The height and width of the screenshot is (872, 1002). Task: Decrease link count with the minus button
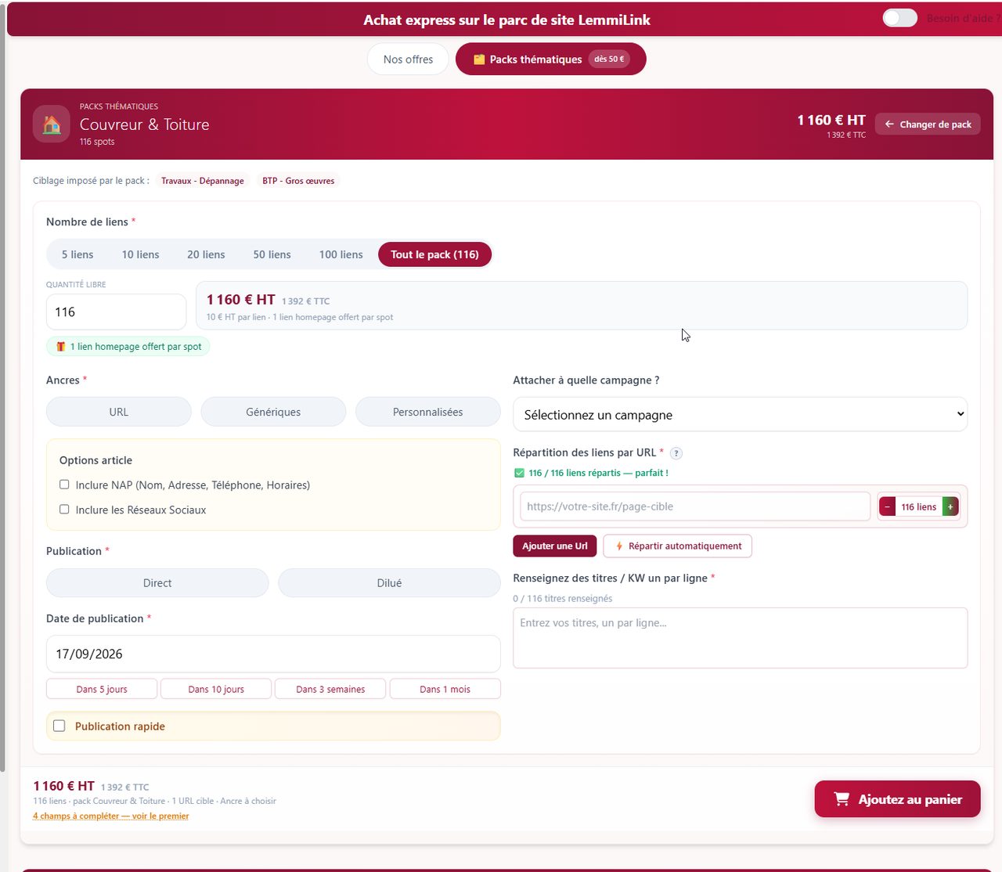point(887,507)
